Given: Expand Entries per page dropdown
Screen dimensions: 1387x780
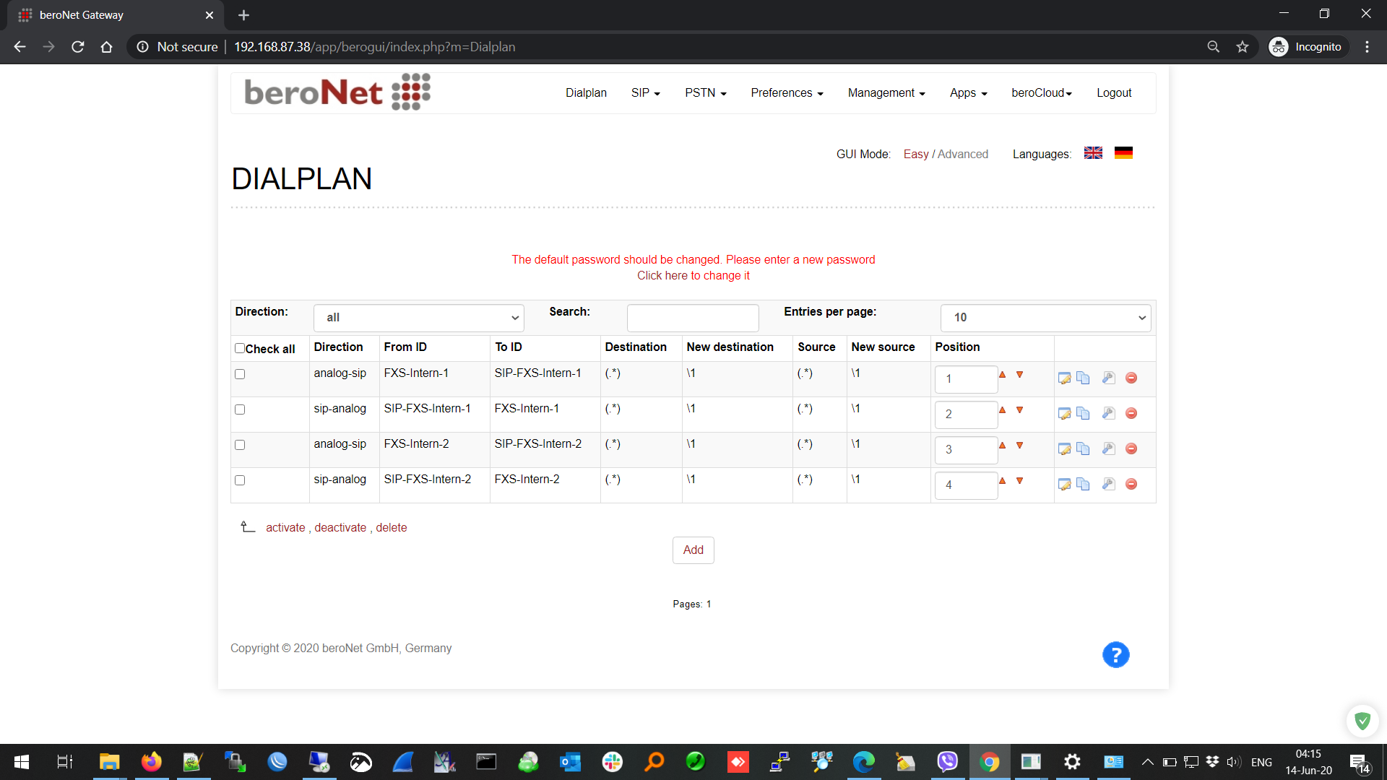Looking at the screenshot, I should [x=1045, y=318].
